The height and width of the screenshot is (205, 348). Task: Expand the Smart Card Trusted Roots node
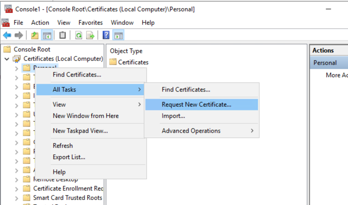pyautogui.click(x=17, y=198)
